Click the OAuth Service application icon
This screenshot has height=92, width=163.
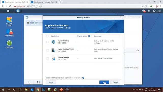pos(53,59)
